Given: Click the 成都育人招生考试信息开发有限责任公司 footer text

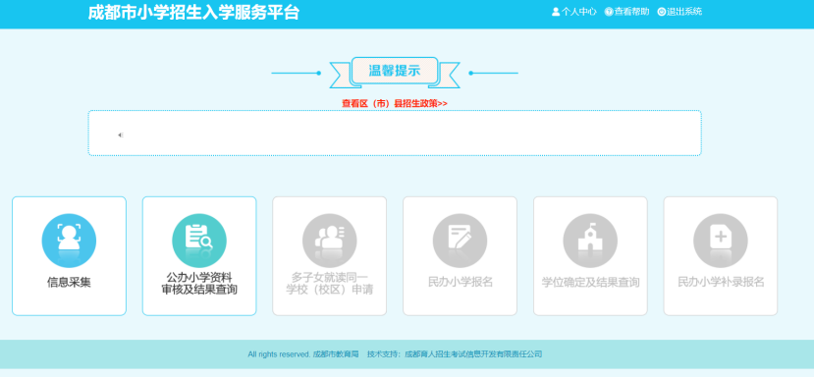Looking at the screenshot, I should [x=473, y=354].
